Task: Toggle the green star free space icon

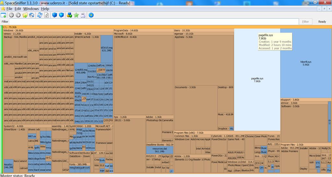Action: [76, 15]
